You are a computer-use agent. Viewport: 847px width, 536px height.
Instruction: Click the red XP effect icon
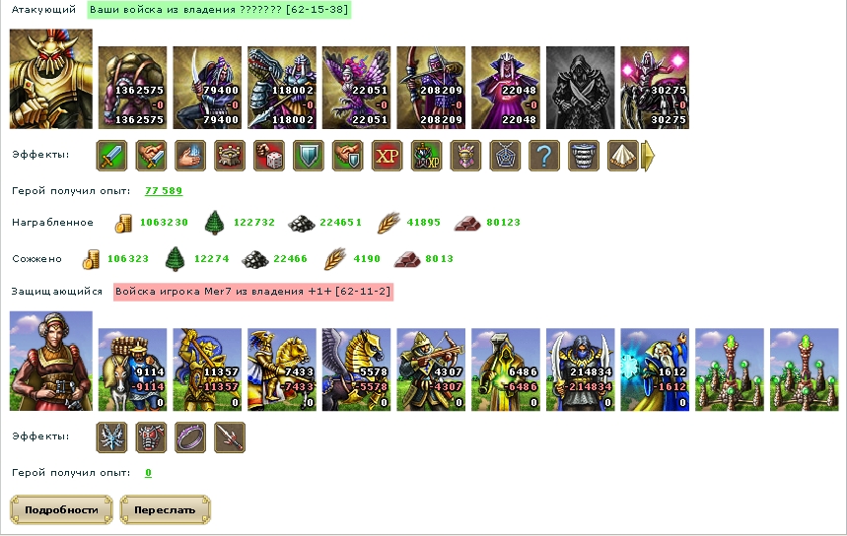pos(388,156)
